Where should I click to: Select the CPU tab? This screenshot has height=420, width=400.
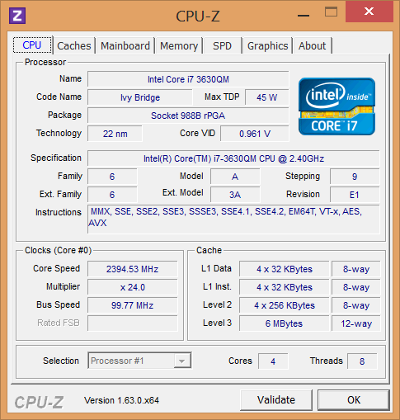[x=32, y=45]
